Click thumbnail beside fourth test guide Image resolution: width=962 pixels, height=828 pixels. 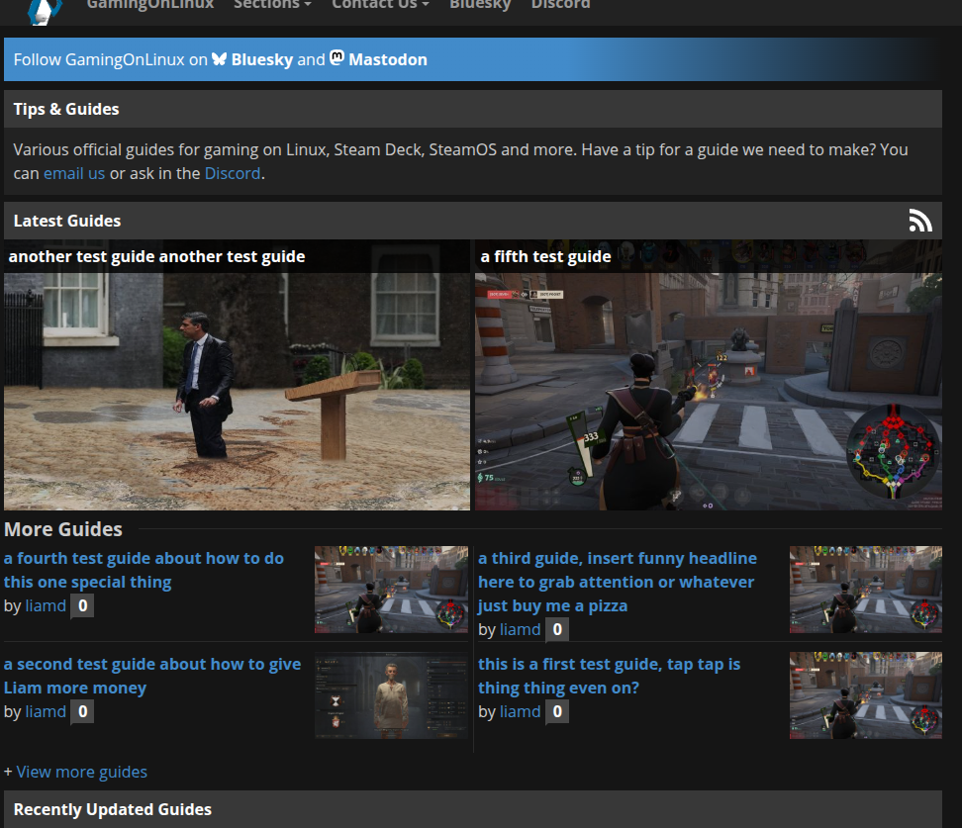[x=391, y=590]
